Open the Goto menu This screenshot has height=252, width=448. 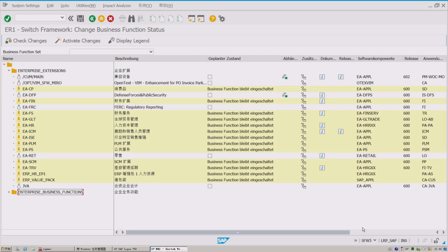click(x=65, y=5)
